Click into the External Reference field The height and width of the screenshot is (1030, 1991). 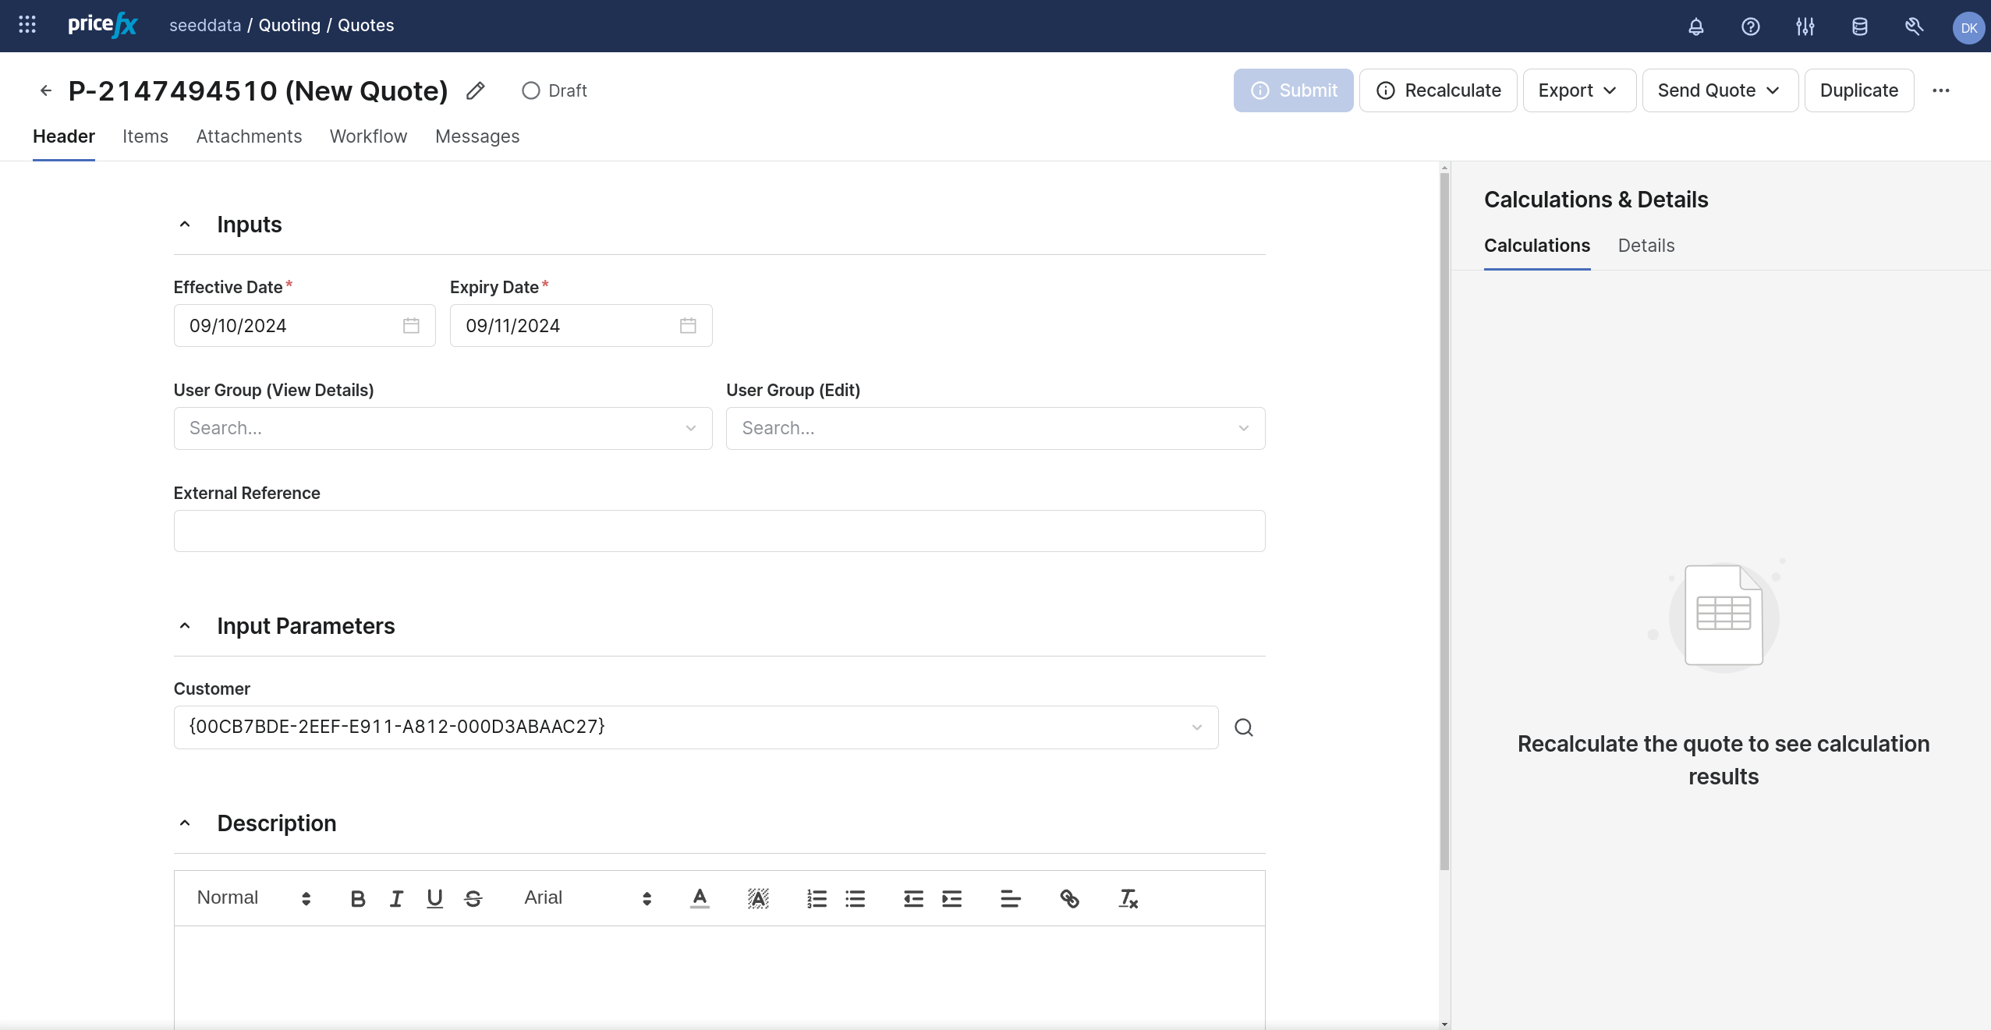coord(718,531)
